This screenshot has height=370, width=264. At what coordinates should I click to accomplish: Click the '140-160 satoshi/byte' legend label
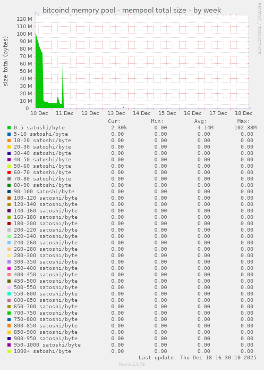46,210
